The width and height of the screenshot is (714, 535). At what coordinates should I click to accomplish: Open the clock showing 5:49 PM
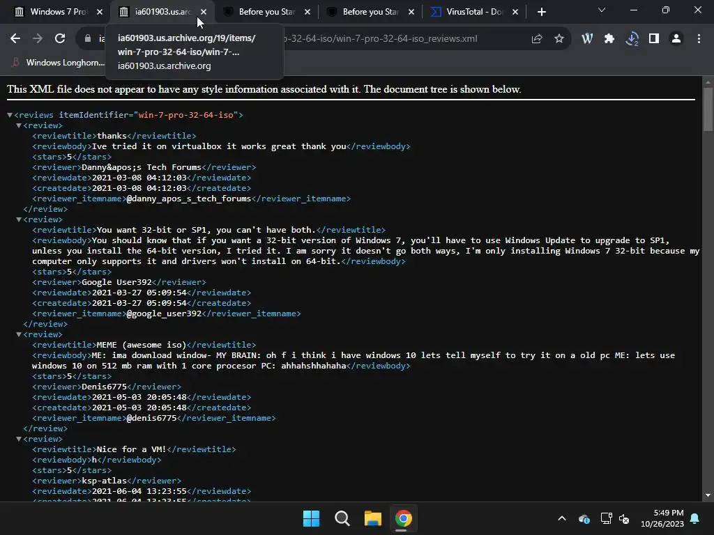click(662, 518)
